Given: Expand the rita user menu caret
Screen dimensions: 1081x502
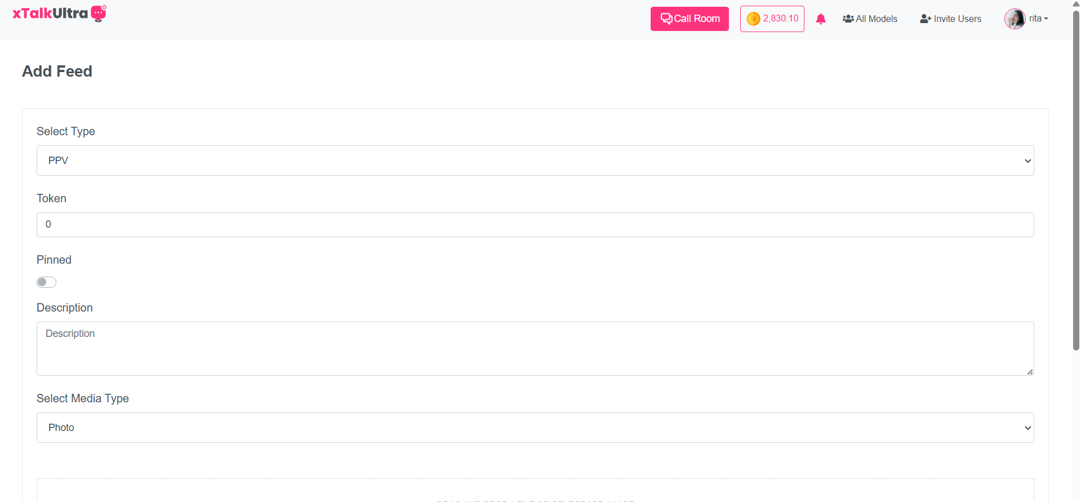Looking at the screenshot, I should pos(1046,19).
